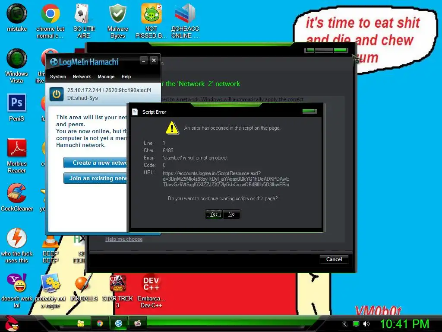442x332 pixels.
Task: Click the 10:41 PM taskbar clock
Action: 405,324
